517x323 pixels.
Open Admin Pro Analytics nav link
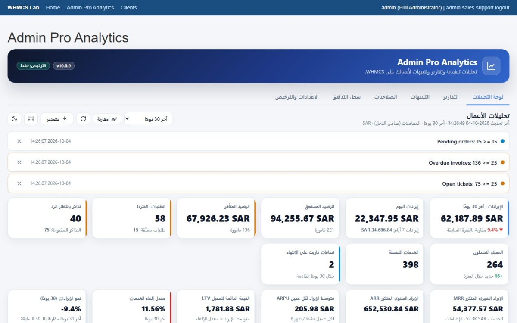coord(90,7)
